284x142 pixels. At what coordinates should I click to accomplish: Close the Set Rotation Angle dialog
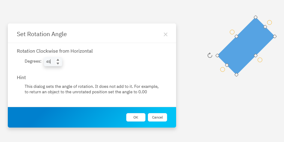[165, 34]
